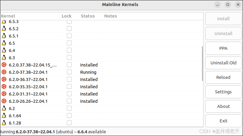
Task: Click the Tux penguin icon for kernel 6.5.2
Action: click(4, 29)
